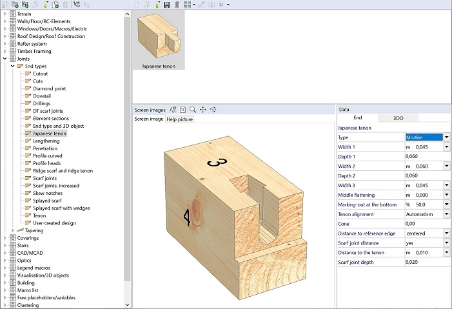
Task: Open the Scarf joint distance dropdown
Action: pyautogui.click(x=447, y=243)
